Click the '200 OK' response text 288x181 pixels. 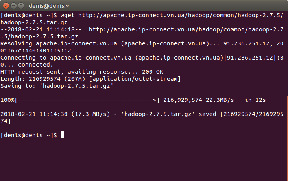tap(152, 72)
